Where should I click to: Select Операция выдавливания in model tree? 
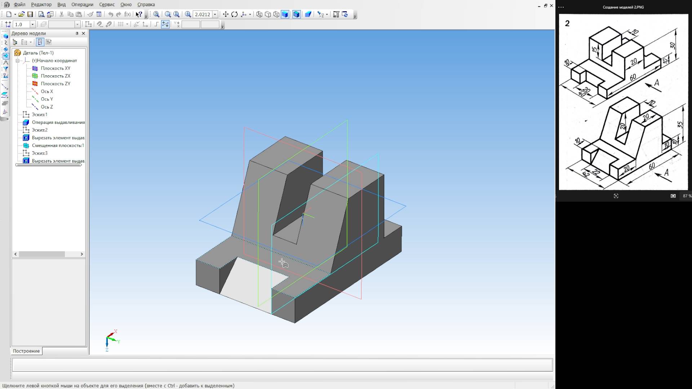[x=58, y=122]
